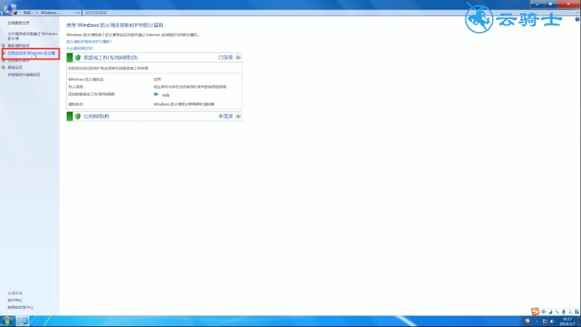Click 未连接 status text
The width and height of the screenshot is (581, 327).
[x=225, y=116]
